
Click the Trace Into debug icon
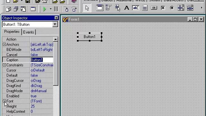click(x=67, y=9)
